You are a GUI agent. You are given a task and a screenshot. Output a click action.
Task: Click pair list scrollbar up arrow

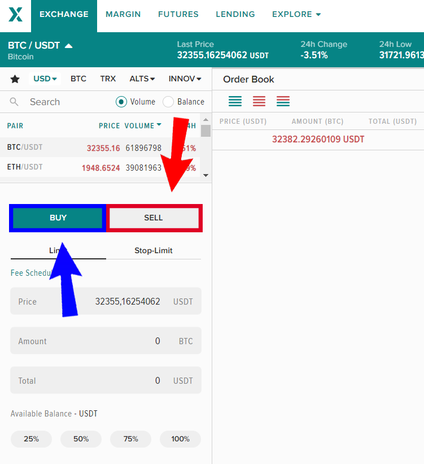pos(206,120)
